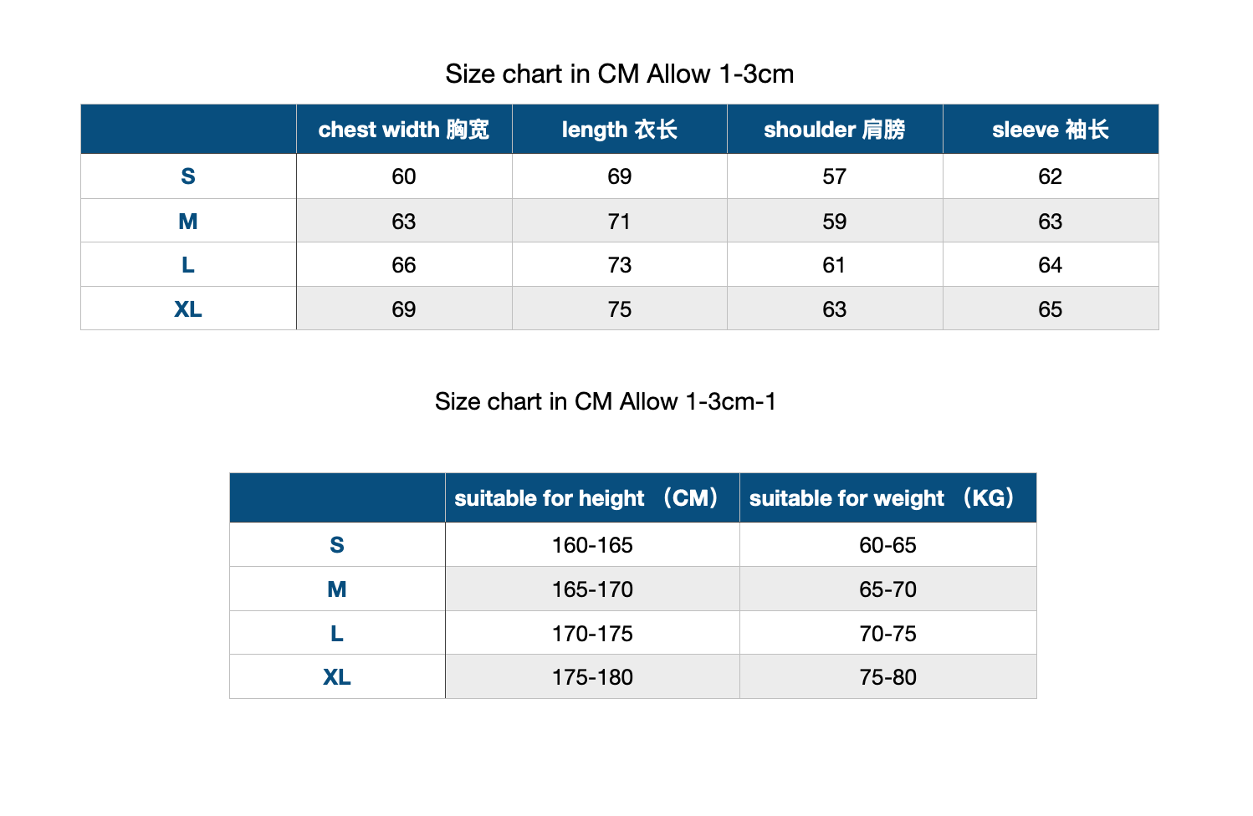
Task: Click the 'suitable for weight (KG)' header
Action: 887,498
